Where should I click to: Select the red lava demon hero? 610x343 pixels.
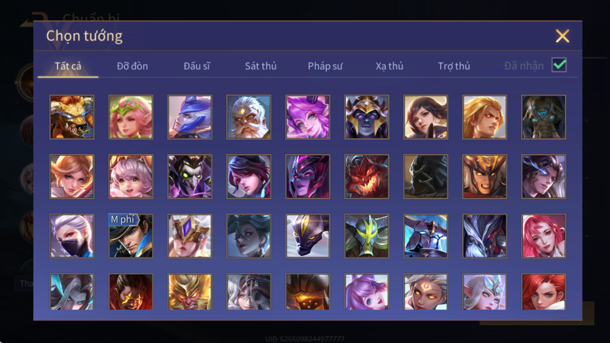point(366,177)
